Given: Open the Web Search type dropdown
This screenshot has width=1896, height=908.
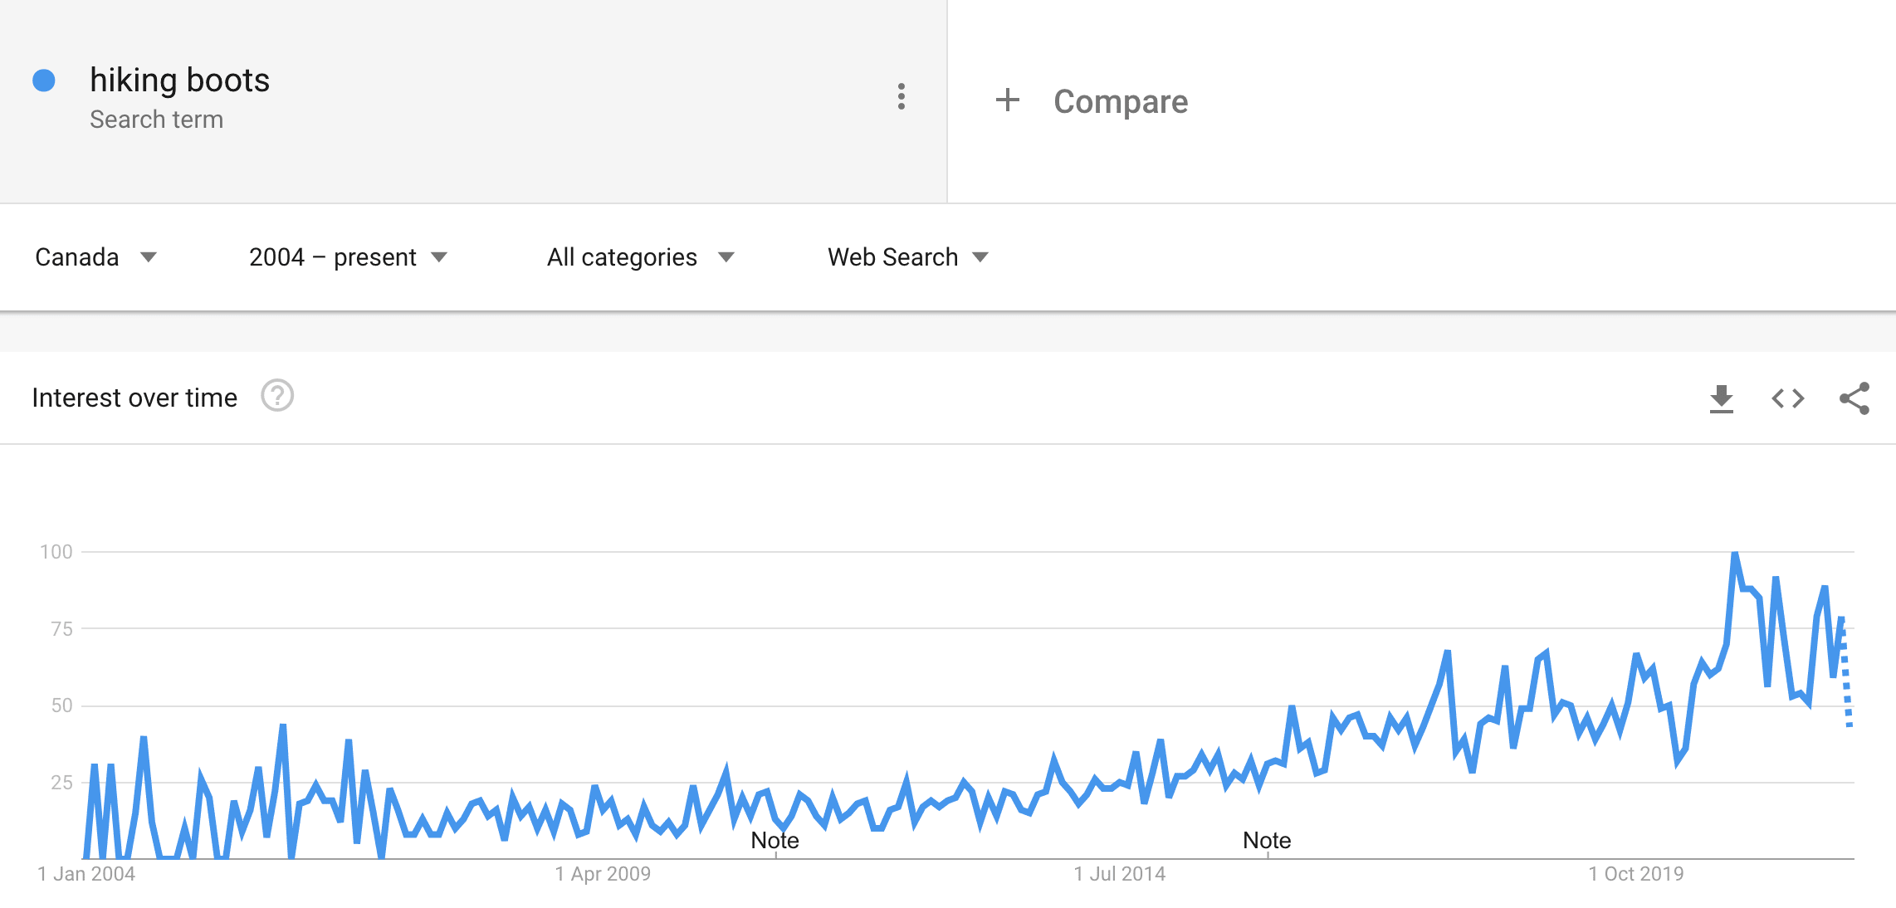Looking at the screenshot, I should pos(908,257).
